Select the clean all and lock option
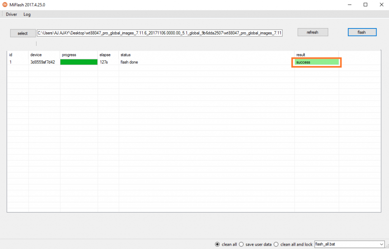Viewport: 389px width, 249px height. (x=293, y=244)
